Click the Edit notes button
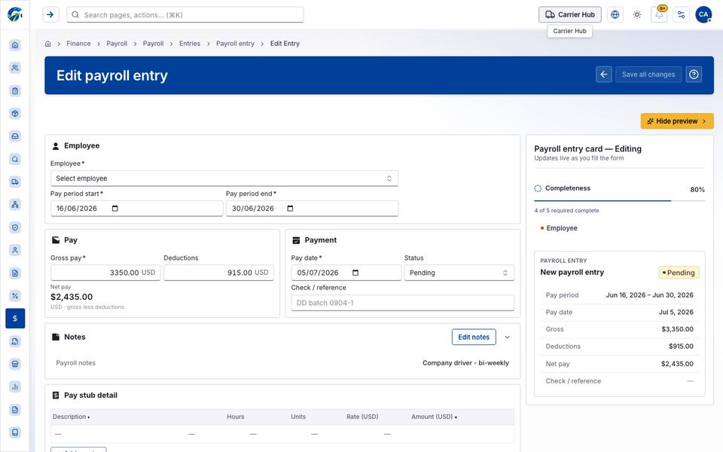 pos(474,337)
